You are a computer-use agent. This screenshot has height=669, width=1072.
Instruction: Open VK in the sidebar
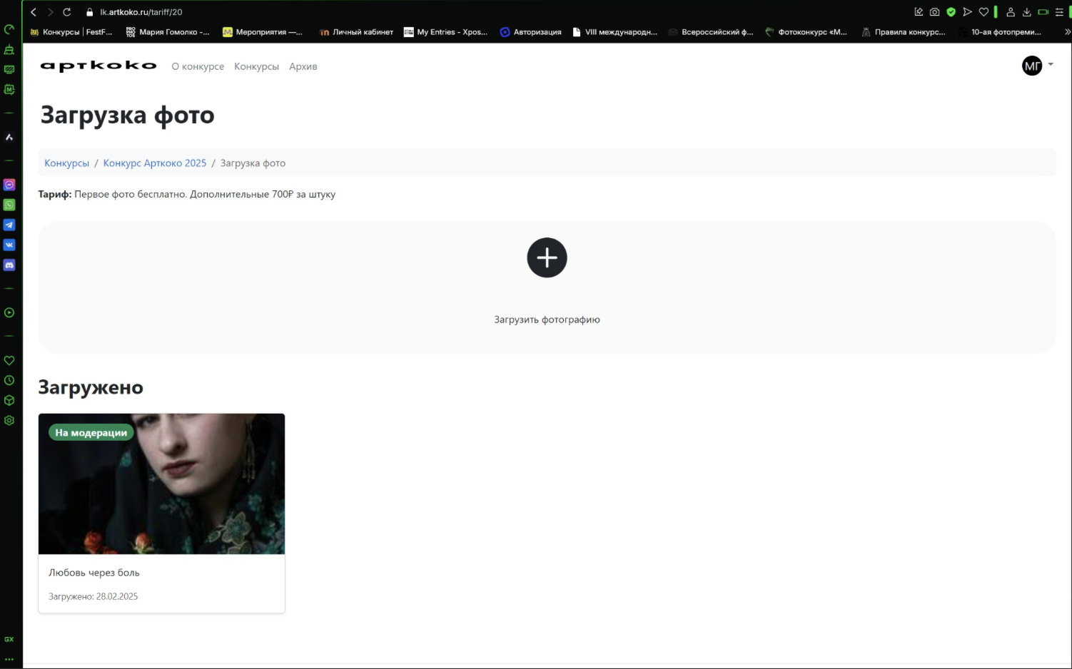[9, 245]
